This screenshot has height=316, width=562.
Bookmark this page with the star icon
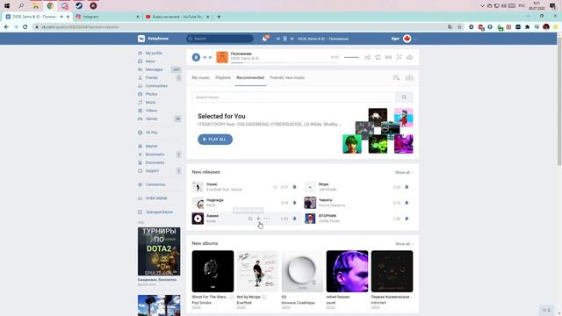click(x=459, y=27)
